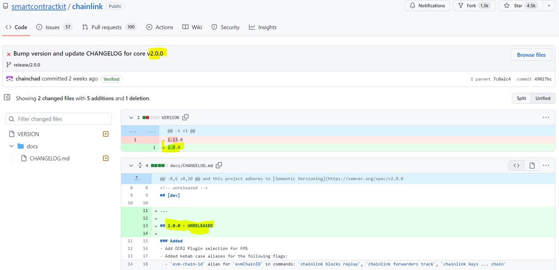This screenshot has height=270, width=559.
Task: Fork the chainlink repository
Action: click(x=474, y=6)
